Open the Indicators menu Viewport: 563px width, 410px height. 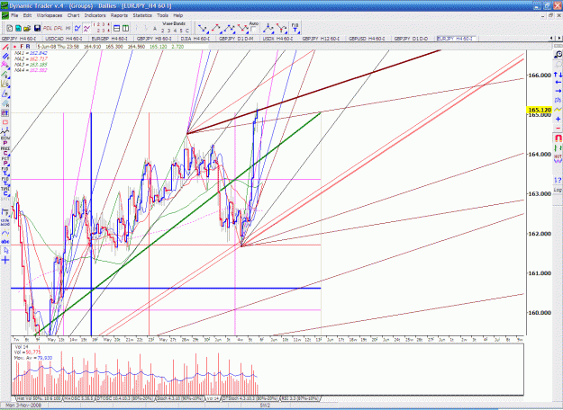pyautogui.click(x=95, y=15)
